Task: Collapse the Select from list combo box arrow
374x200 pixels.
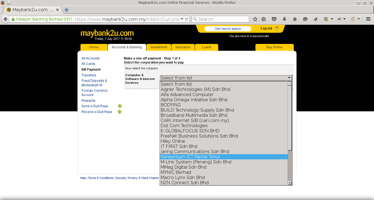Action: tap(289, 78)
